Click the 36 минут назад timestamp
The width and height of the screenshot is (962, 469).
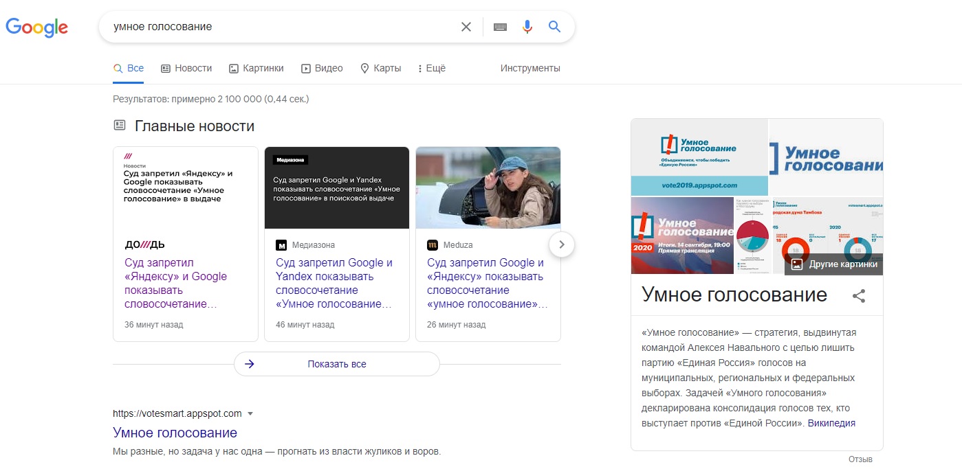154,325
